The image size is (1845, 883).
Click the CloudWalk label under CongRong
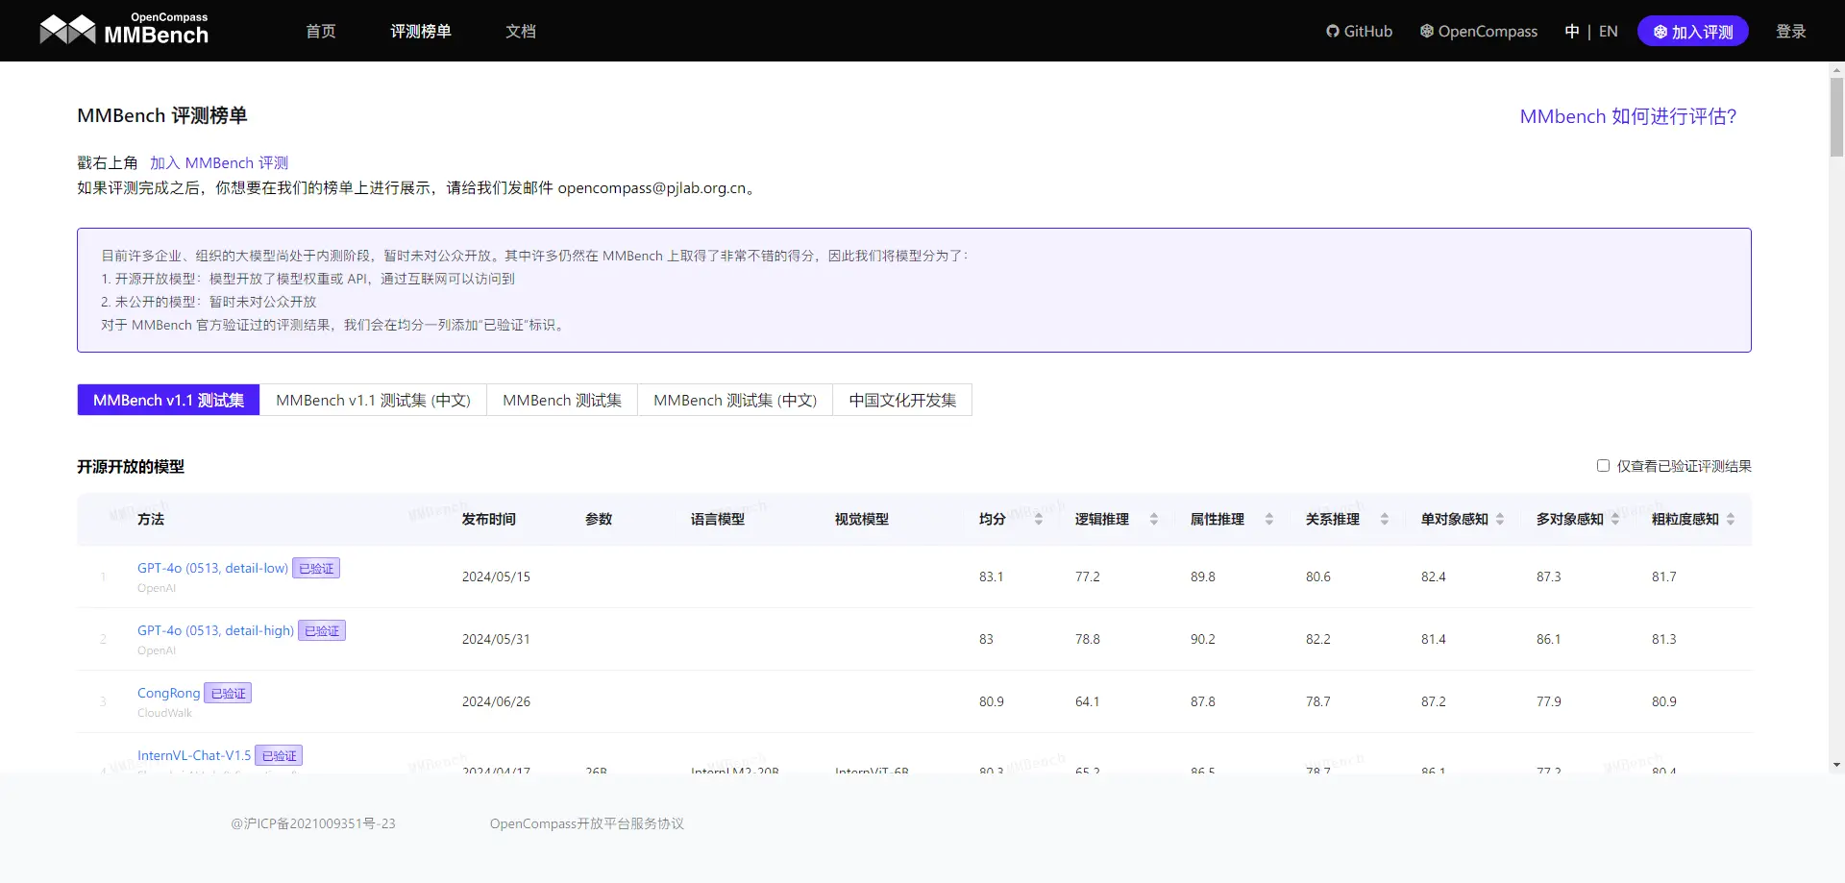(164, 713)
